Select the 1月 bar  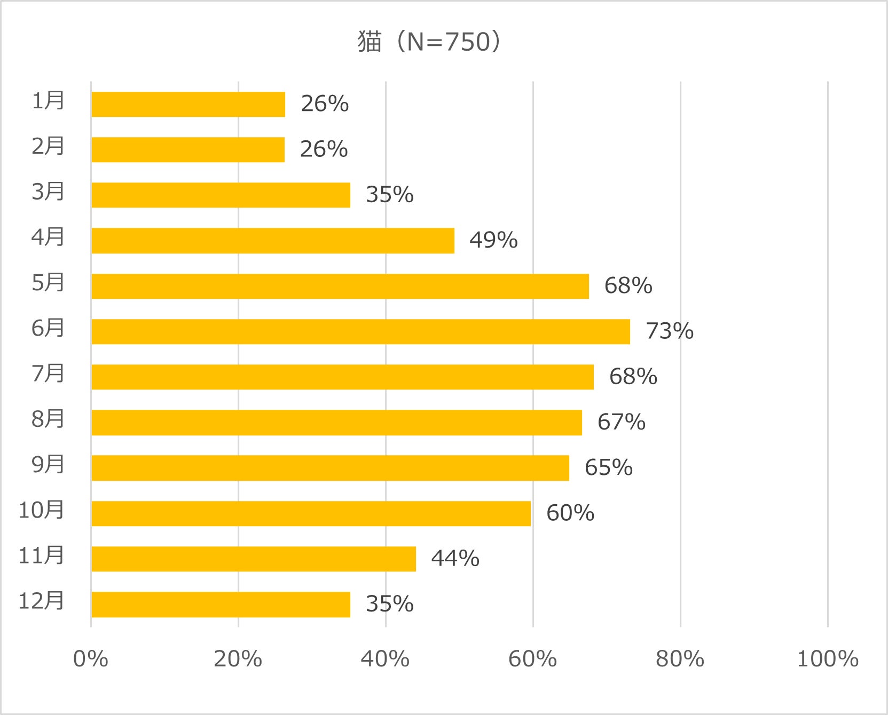[x=188, y=104]
